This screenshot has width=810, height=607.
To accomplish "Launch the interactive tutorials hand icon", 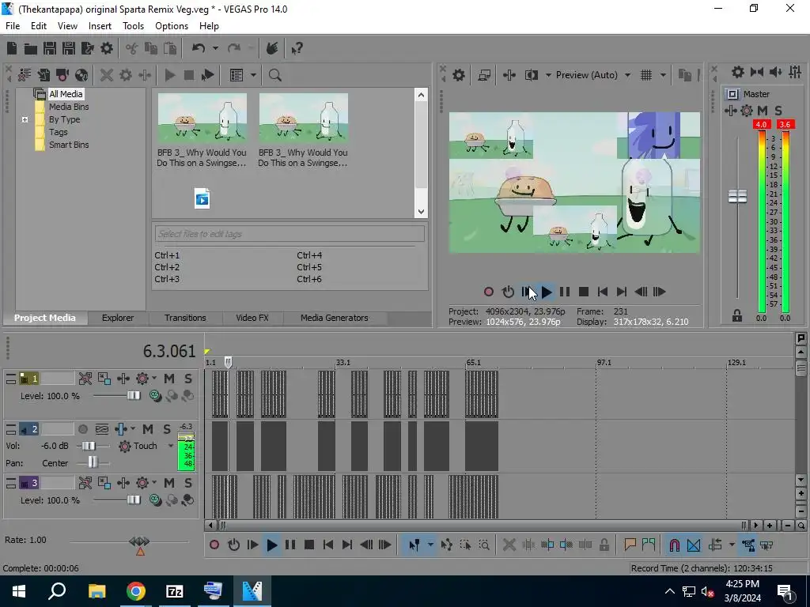I will [x=272, y=48].
